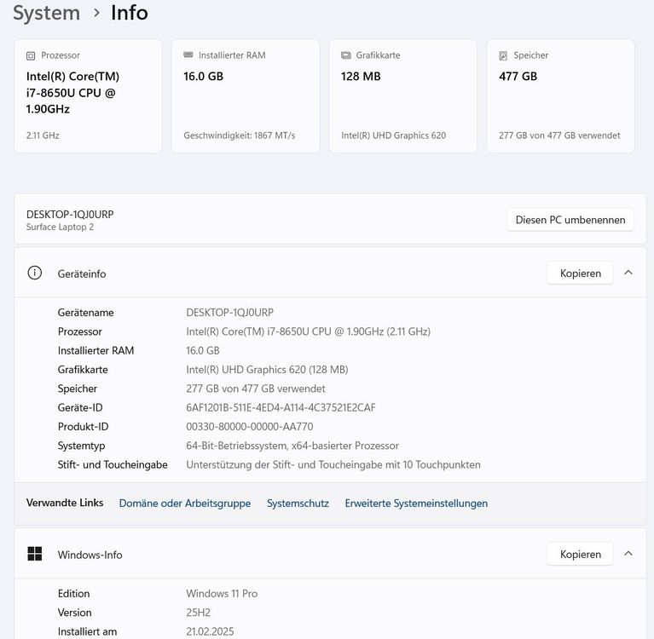
Task: Click the Geräteinfo section heading
Action: (x=82, y=273)
